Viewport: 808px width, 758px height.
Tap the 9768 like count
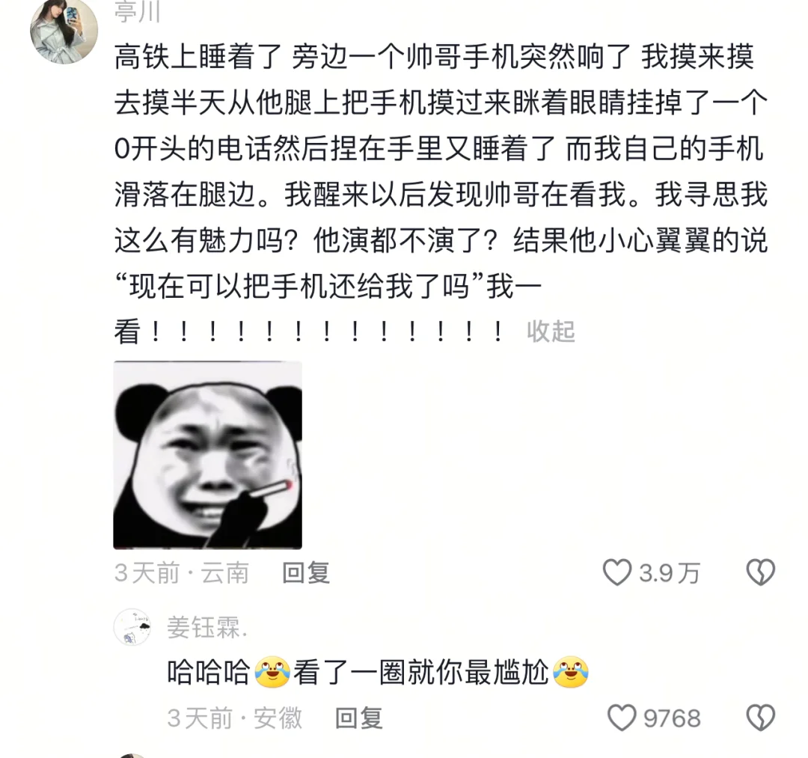[672, 718]
